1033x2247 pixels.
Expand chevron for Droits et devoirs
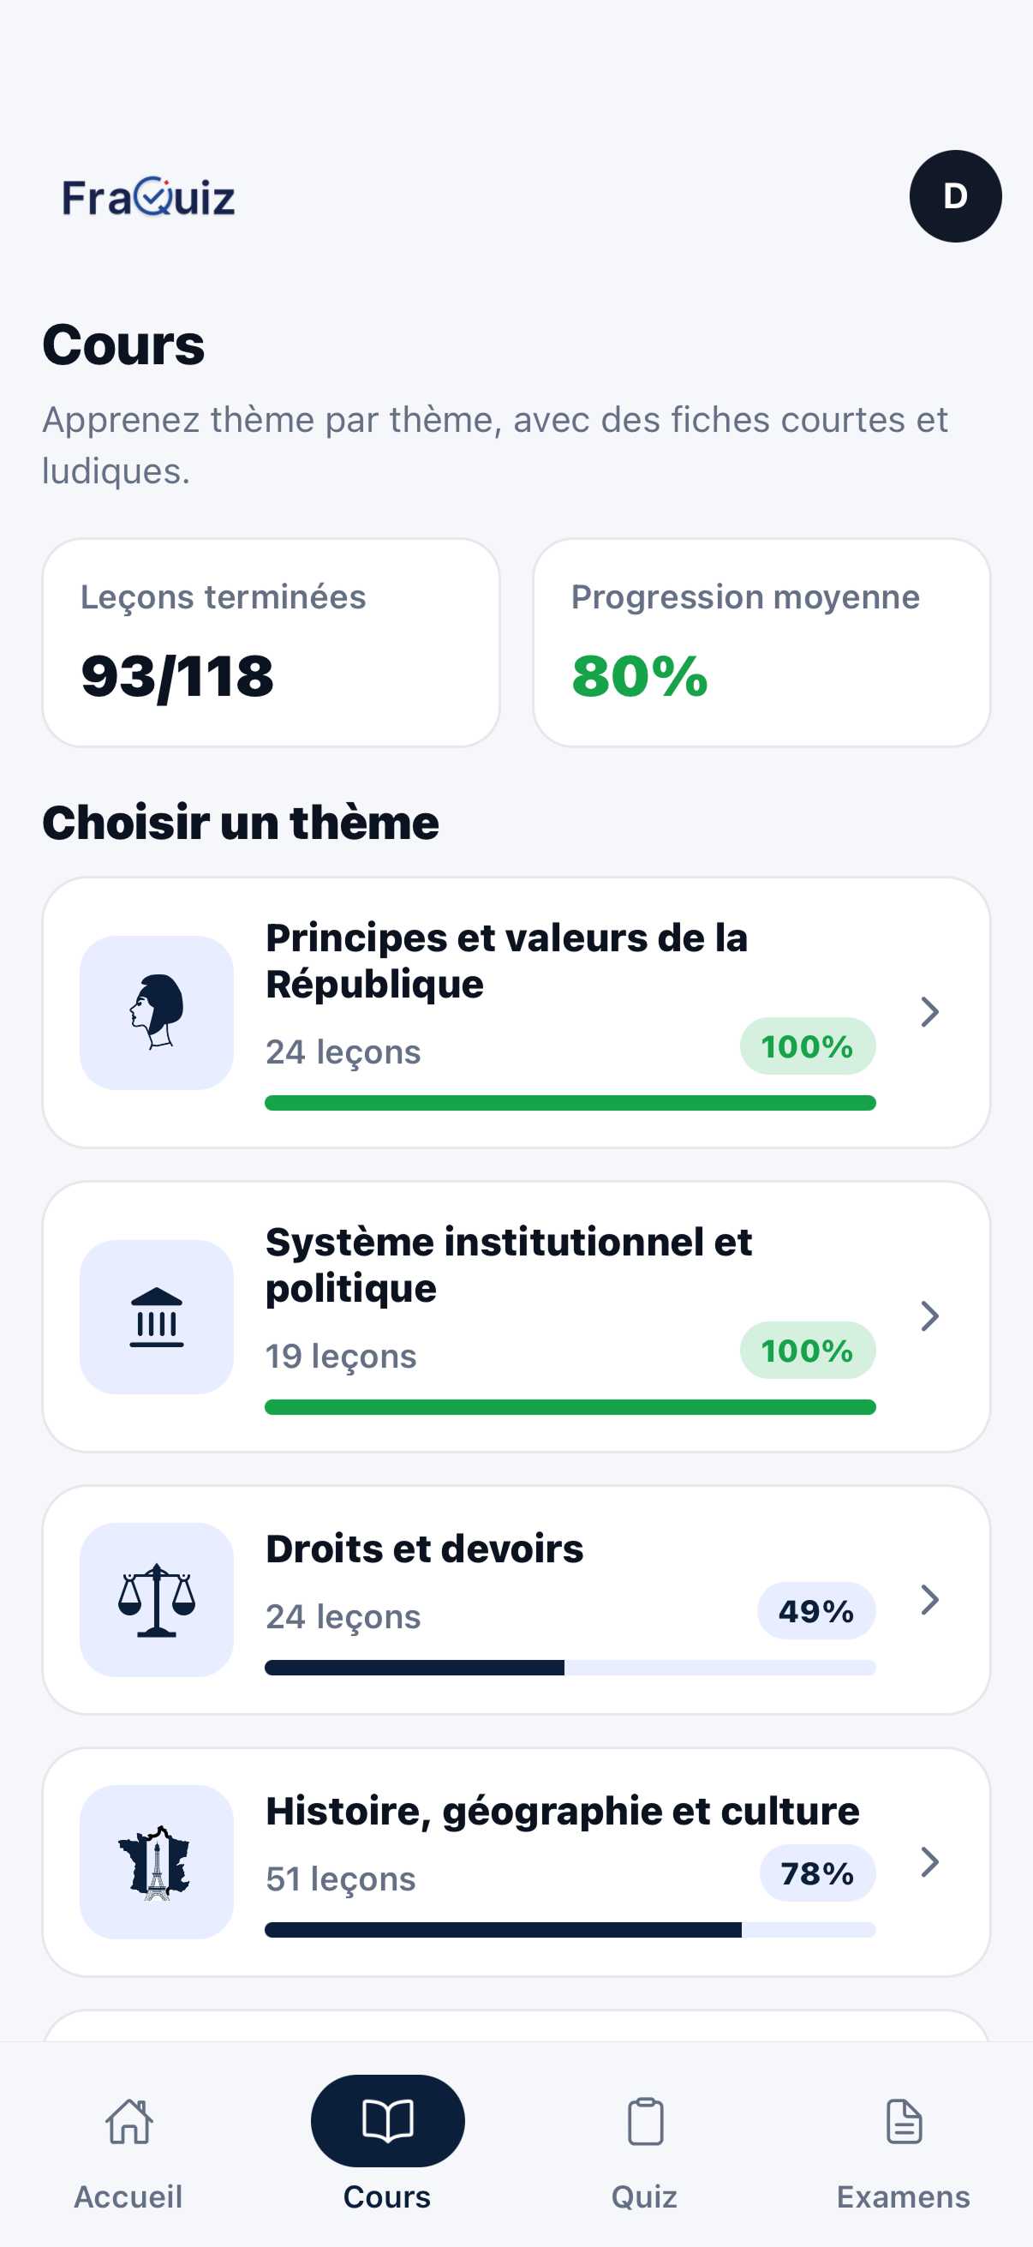pyautogui.click(x=930, y=1600)
